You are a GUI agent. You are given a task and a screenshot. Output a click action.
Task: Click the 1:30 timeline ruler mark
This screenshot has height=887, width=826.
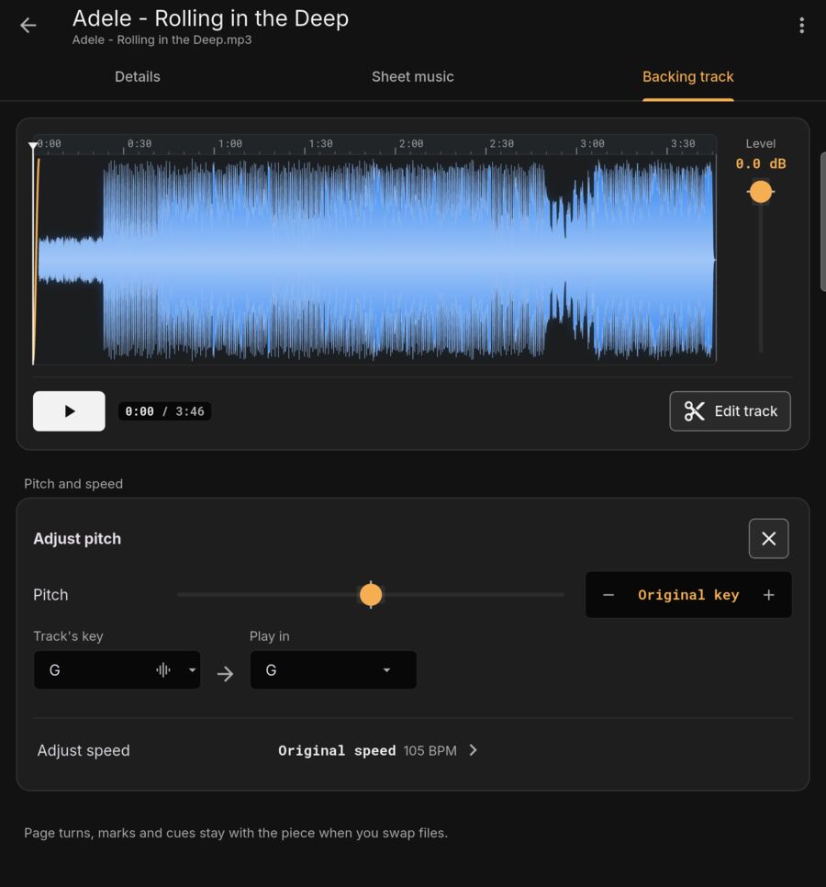click(320, 143)
